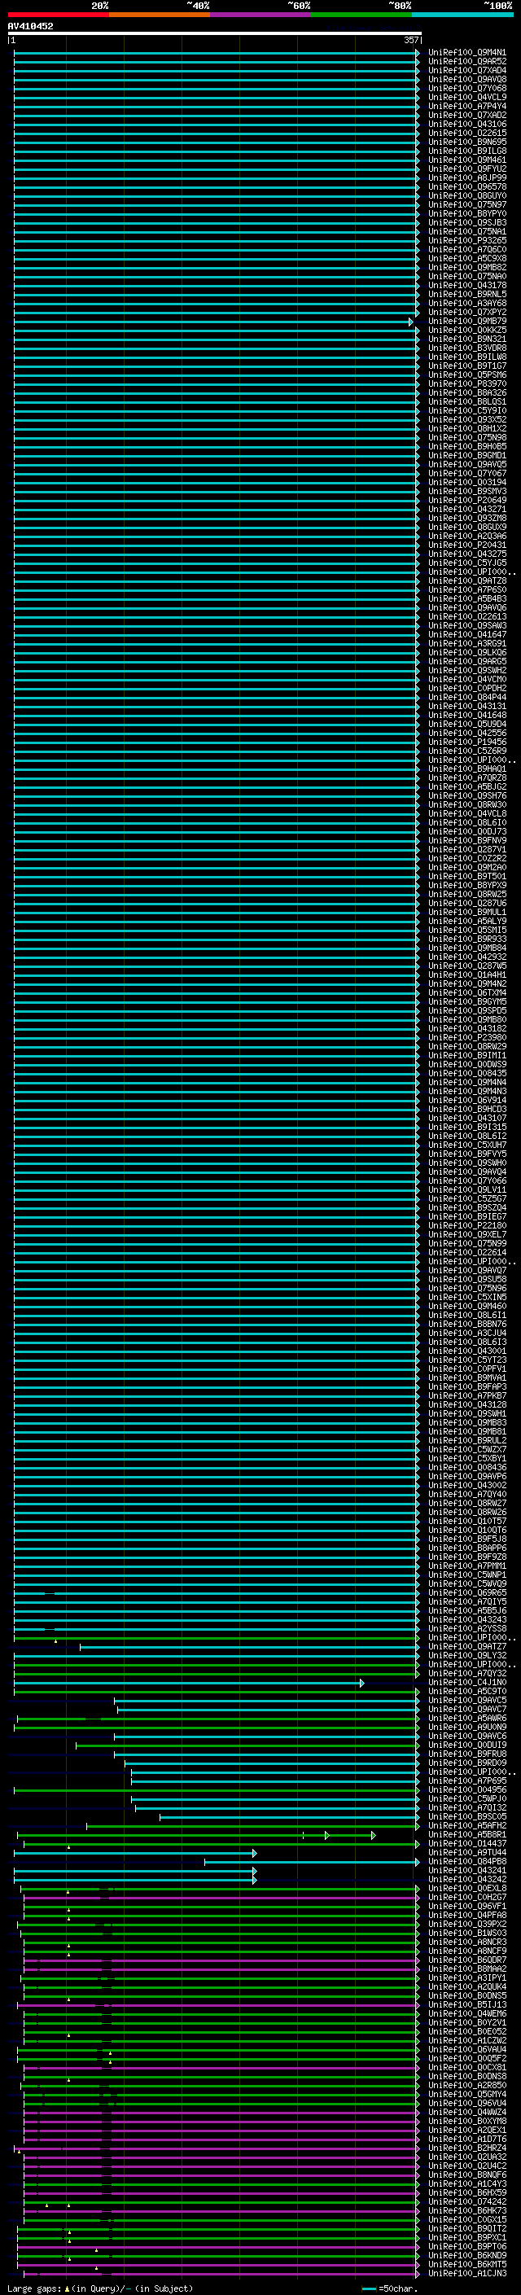Click the green ~80% identity legend bar
The width and height of the screenshot is (521, 2295).
(x=361, y=15)
